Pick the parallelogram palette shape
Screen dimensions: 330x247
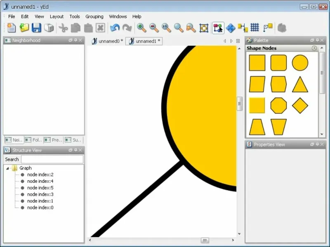pos(257,84)
